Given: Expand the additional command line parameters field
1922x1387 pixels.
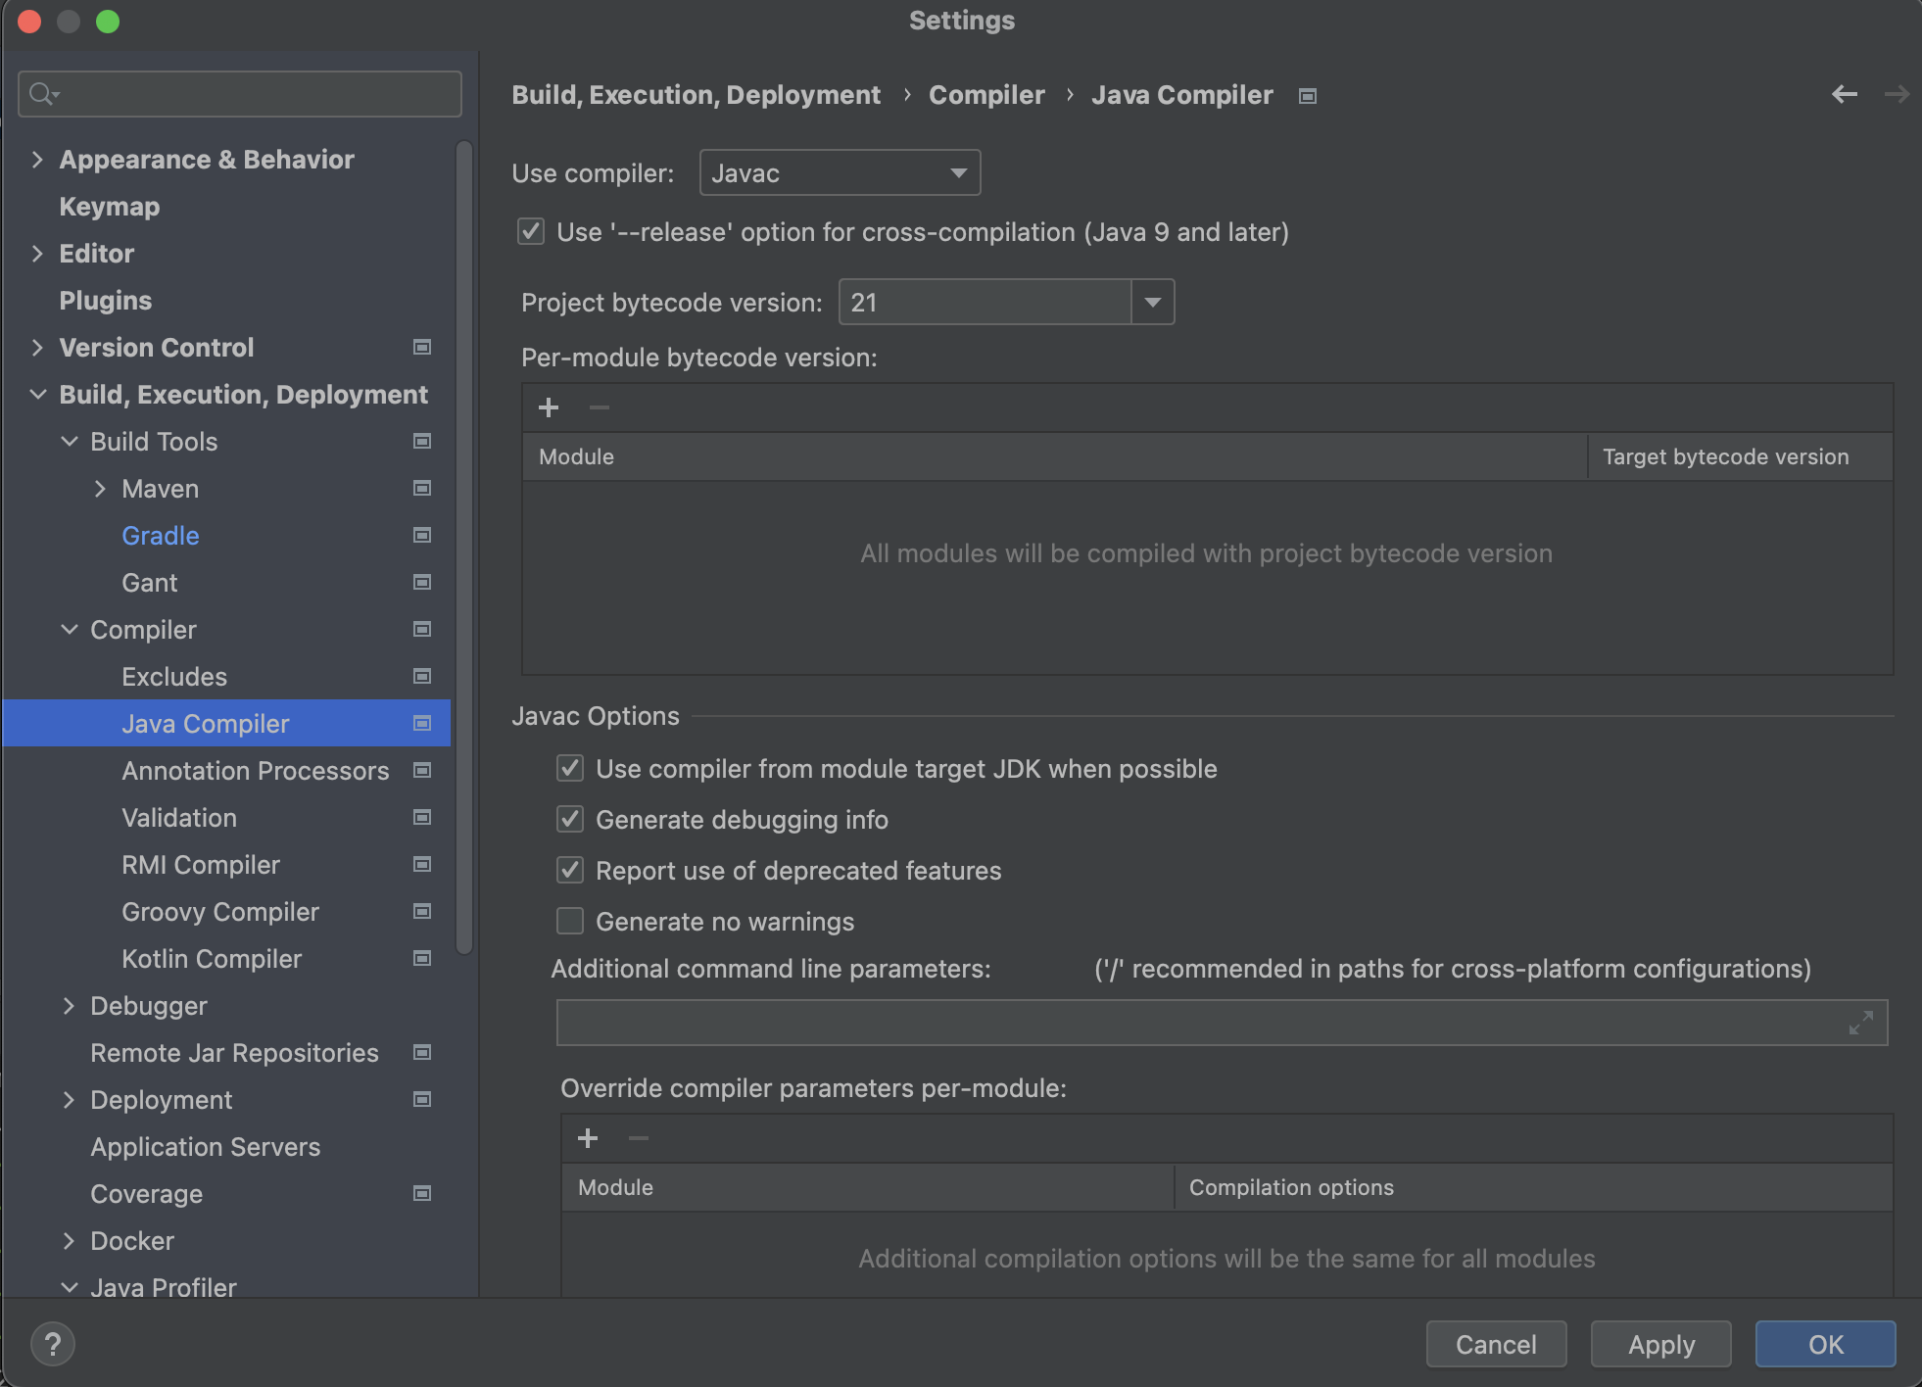Looking at the screenshot, I should 1860,1023.
